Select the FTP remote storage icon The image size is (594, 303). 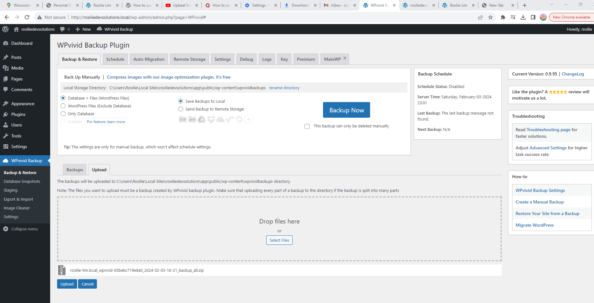[183, 119]
